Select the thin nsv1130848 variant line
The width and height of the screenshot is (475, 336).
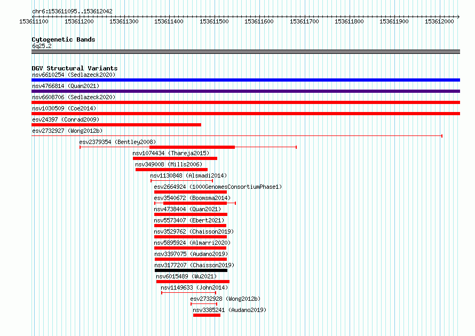pos(182,181)
